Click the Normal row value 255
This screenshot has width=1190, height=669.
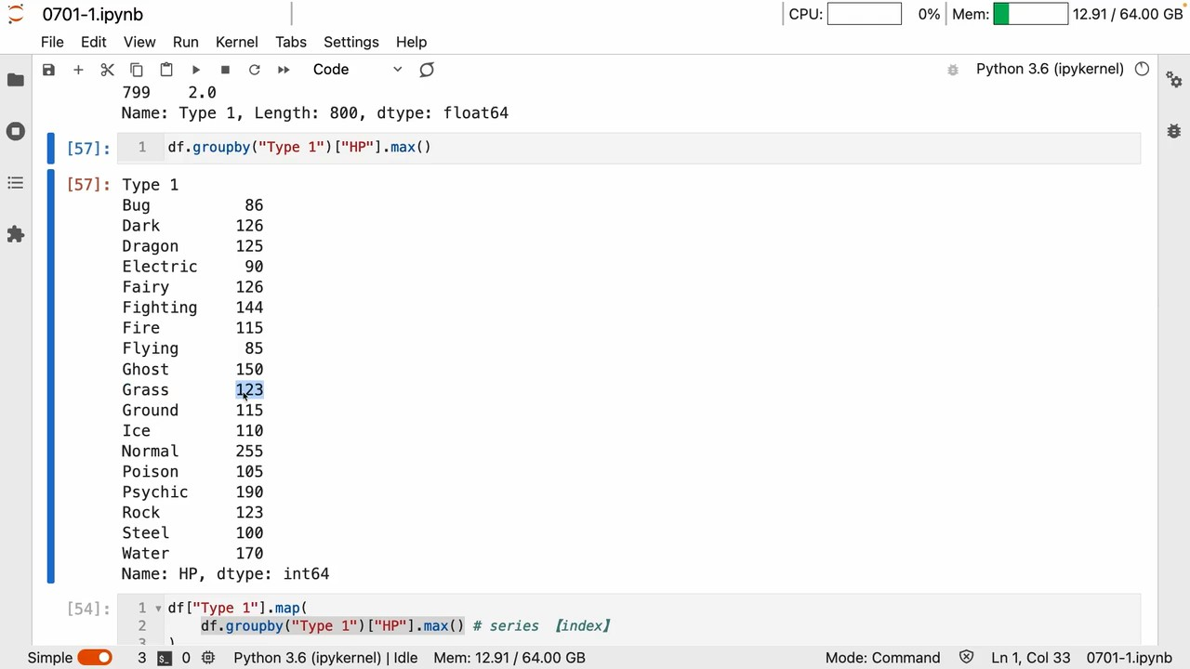(249, 452)
